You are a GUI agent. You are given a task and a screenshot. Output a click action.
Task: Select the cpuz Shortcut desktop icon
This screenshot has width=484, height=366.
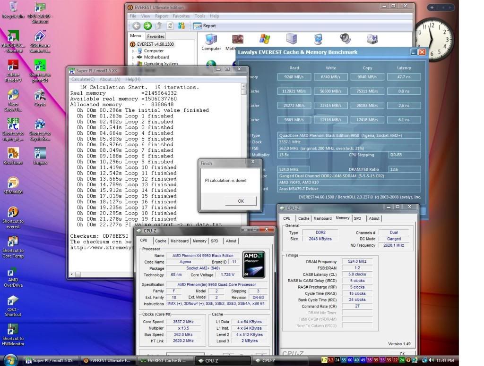point(13,306)
